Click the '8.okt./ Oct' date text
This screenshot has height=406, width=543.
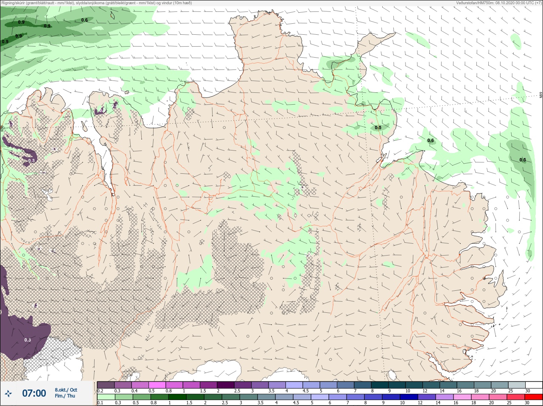(x=66, y=390)
